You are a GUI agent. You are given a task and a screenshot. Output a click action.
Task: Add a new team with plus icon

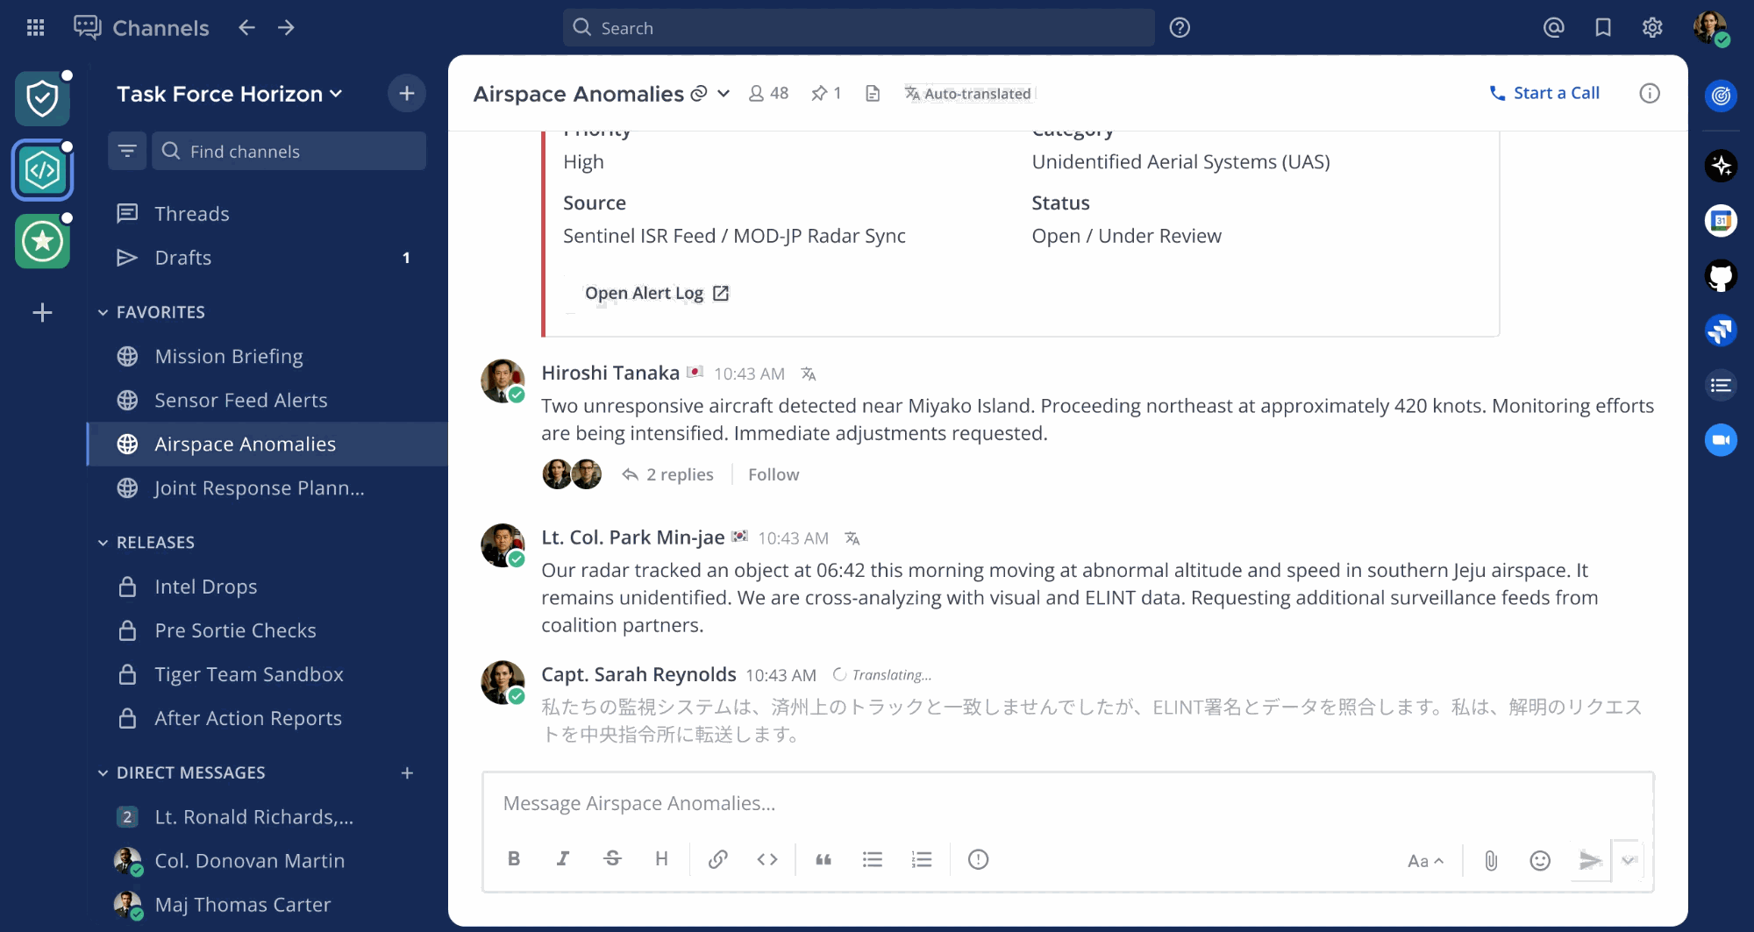coord(42,312)
